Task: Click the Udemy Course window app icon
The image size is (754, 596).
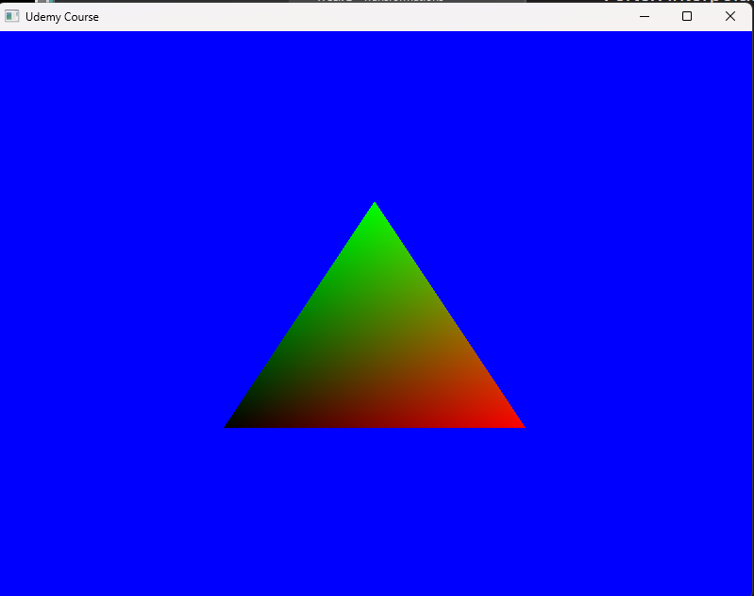Action: pos(11,16)
